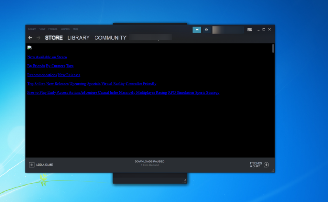
Task: Click the ADD A GAME button
Action: tap(41, 165)
